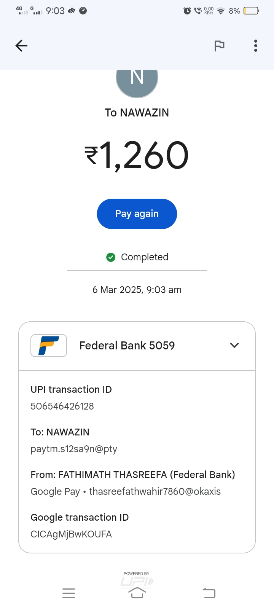This screenshot has height=609, width=274.
Task: Tap the home navigation icon
Action: pos(137,593)
